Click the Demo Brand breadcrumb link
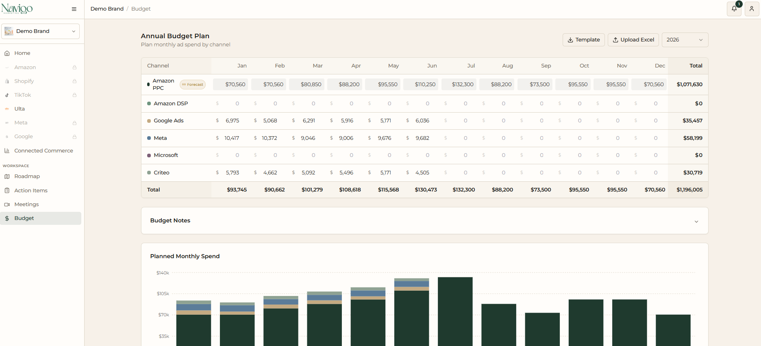This screenshot has width=761, height=346. [x=107, y=9]
